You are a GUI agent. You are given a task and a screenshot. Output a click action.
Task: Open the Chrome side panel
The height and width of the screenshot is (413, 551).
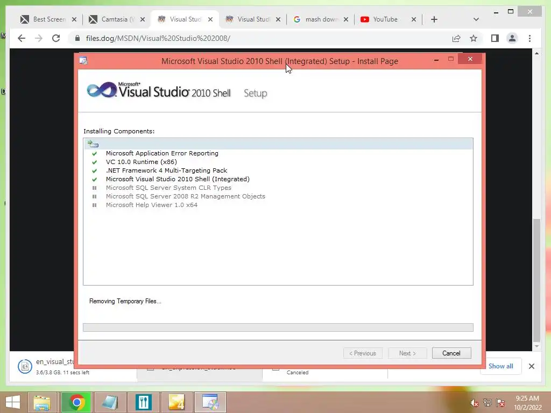[x=495, y=38]
